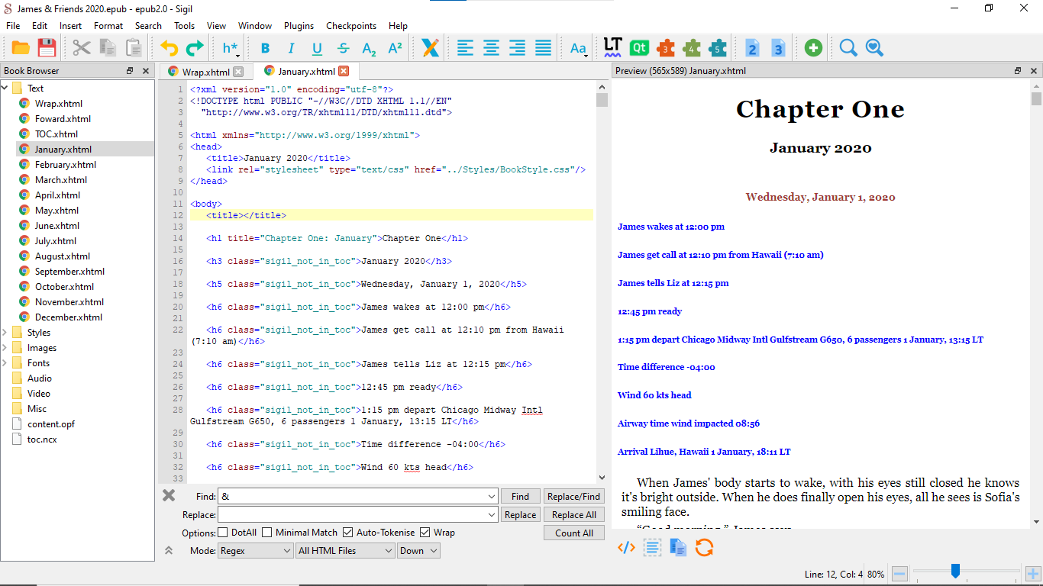The width and height of the screenshot is (1043, 586).
Task: Click the Undo arrow icon
Action: 169,48
